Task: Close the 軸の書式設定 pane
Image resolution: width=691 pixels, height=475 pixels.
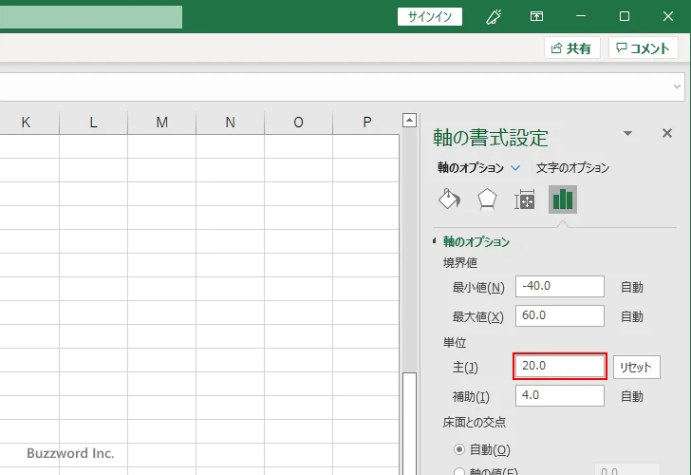Action: coord(666,133)
